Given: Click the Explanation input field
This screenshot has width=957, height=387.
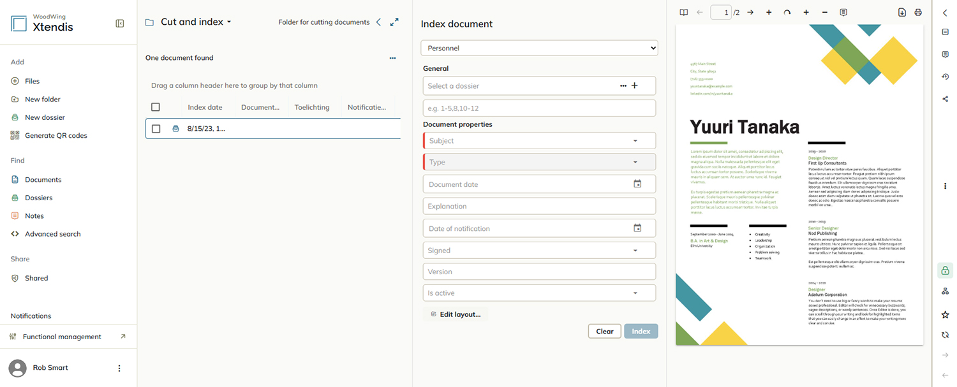Looking at the screenshot, I should click(539, 206).
